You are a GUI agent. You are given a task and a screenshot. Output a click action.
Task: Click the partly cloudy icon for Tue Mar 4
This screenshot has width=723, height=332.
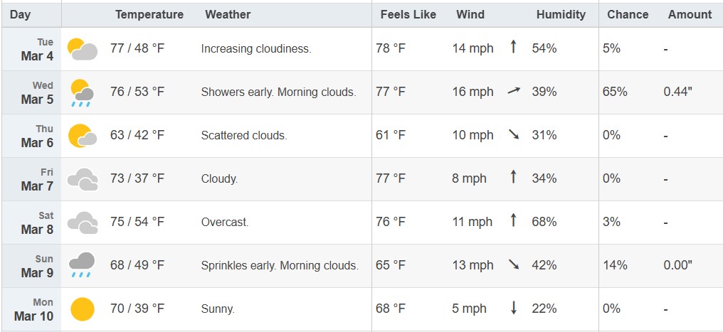pyautogui.click(x=82, y=49)
